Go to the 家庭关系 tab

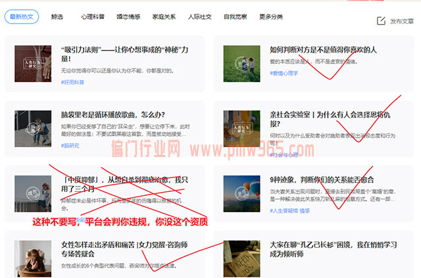(164, 16)
